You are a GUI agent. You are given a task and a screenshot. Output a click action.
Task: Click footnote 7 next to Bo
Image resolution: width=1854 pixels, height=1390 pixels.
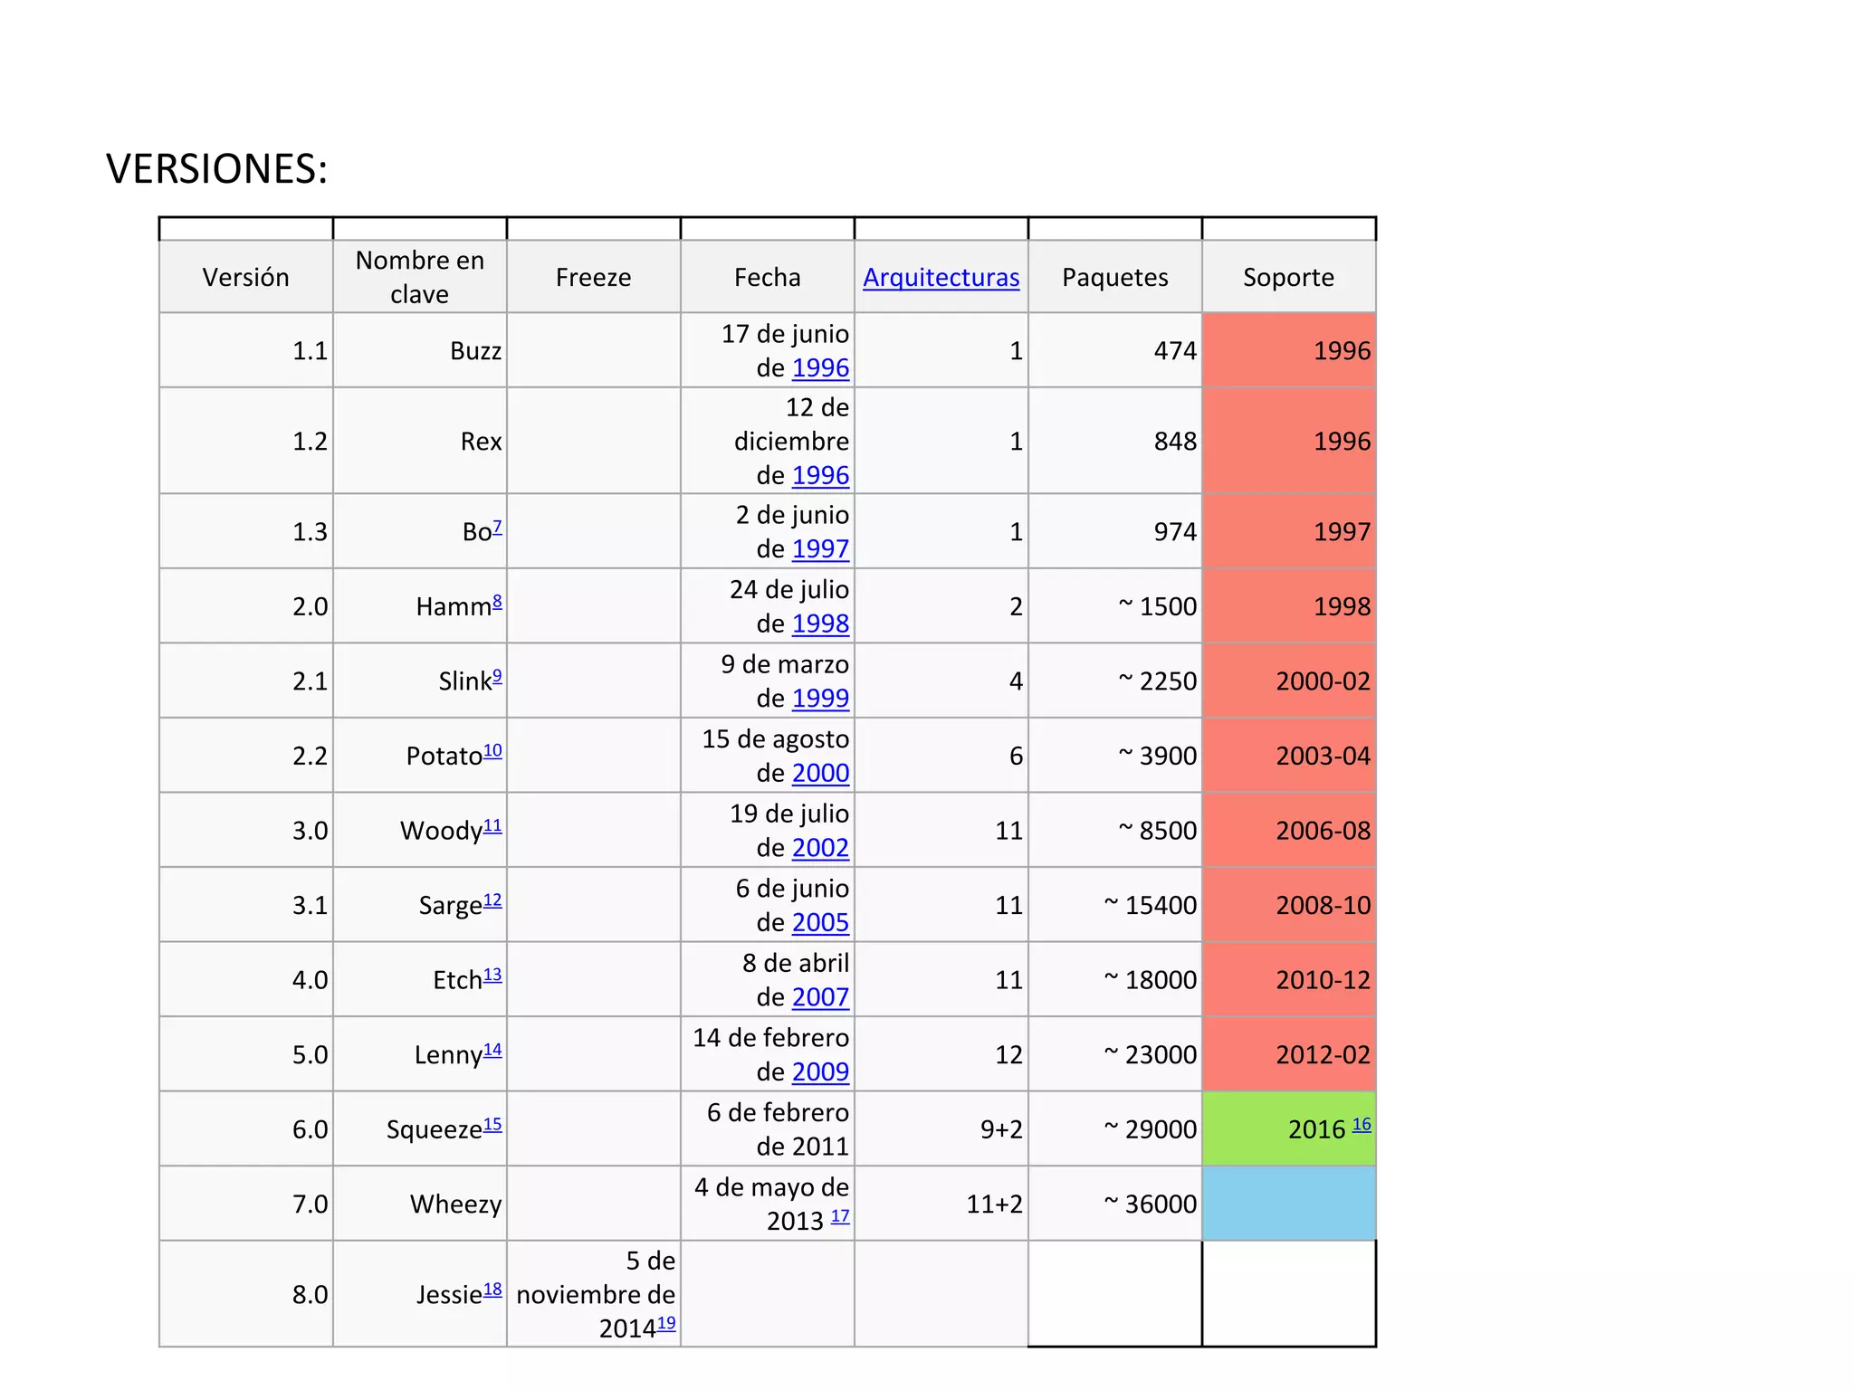[497, 527]
